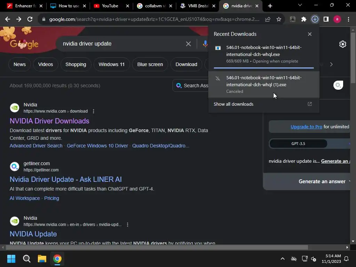
Task: Show hidden system tray icons
Action: click(x=283, y=259)
